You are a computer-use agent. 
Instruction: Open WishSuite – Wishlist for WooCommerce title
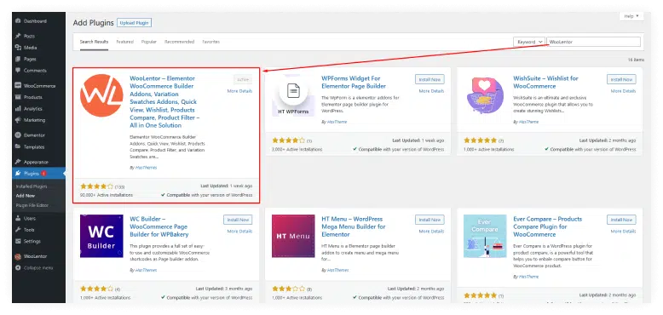point(546,83)
